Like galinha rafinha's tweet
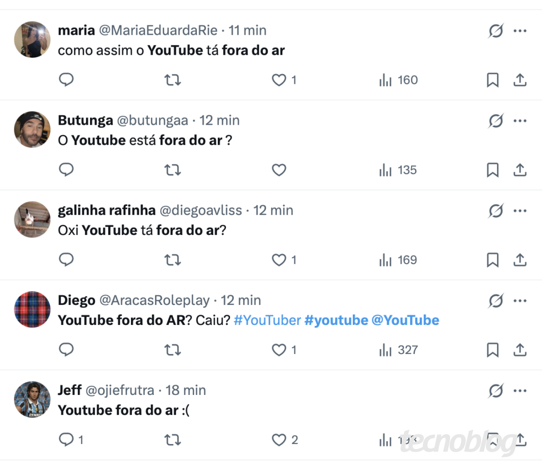The height and width of the screenshot is (469, 542). [x=279, y=260]
